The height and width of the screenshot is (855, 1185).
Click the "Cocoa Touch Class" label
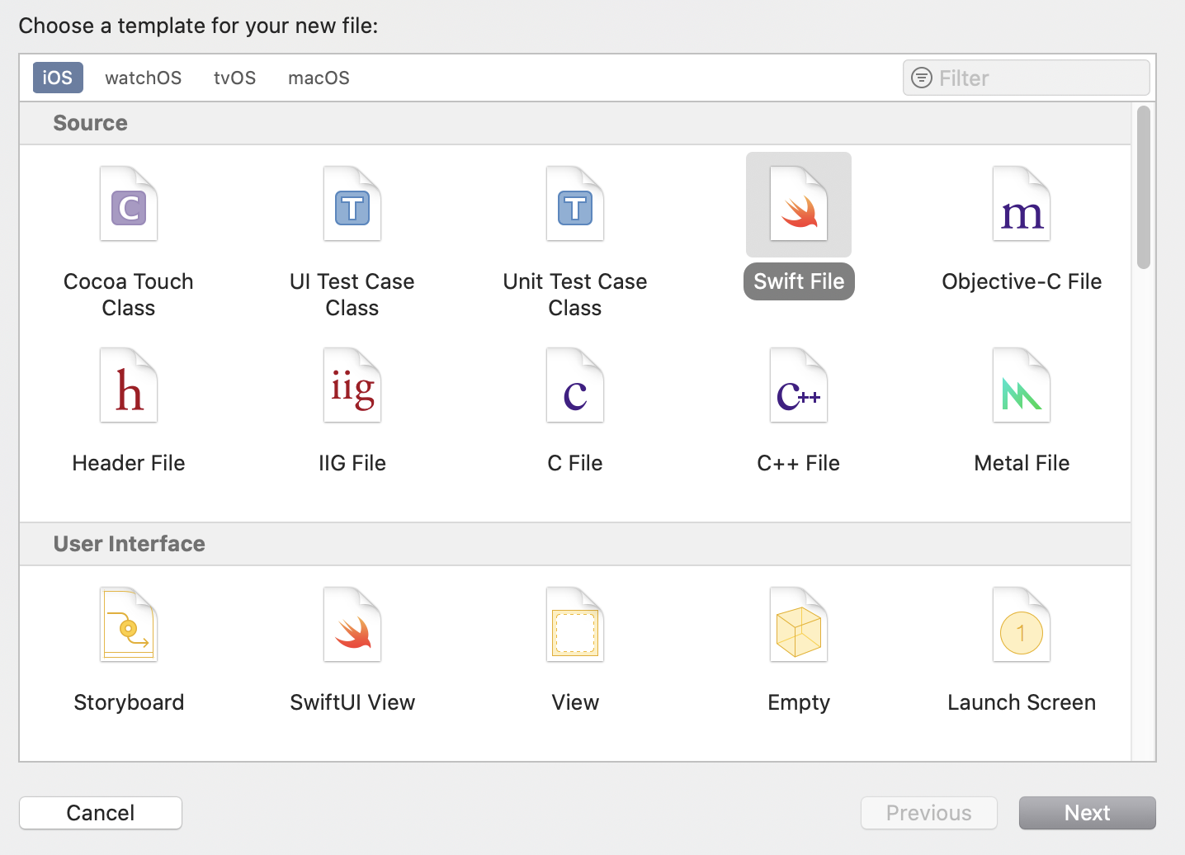[x=129, y=295]
